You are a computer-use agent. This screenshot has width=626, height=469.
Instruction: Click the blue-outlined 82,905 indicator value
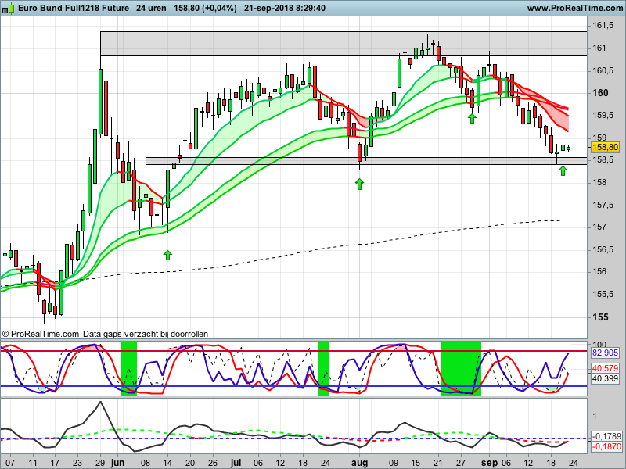(x=605, y=353)
